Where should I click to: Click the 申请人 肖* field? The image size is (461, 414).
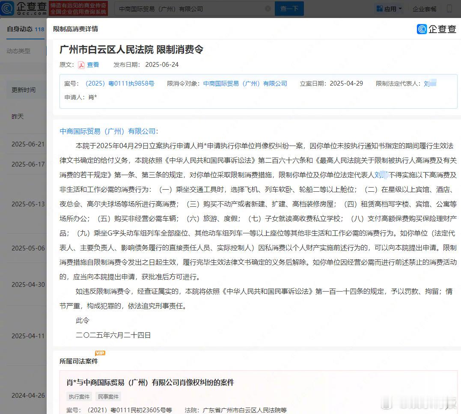point(80,97)
